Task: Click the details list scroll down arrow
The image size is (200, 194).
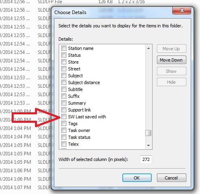Action: 148,145
